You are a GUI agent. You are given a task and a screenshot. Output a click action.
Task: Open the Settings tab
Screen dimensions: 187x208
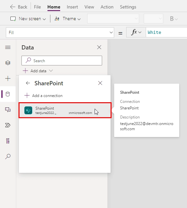click(128, 7)
